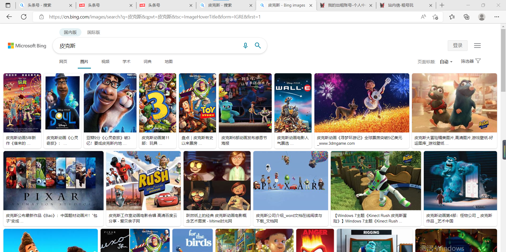506x252 pixels.
Task: Open the 视频 search tab
Action: [x=105, y=61]
